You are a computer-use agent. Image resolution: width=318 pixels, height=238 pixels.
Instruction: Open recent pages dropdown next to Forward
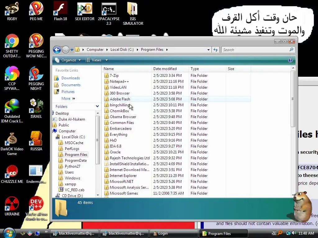pyautogui.click(x=72, y=50)
